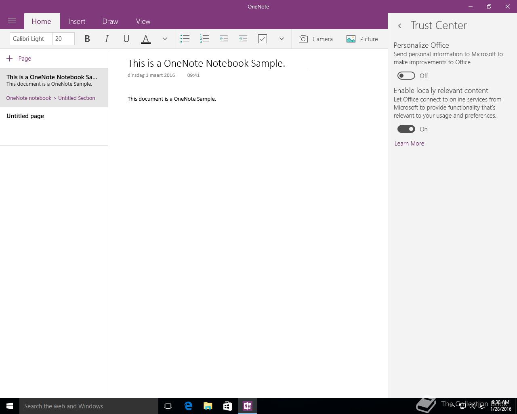
Task: Click the font size 20 box
Action: 63,39
